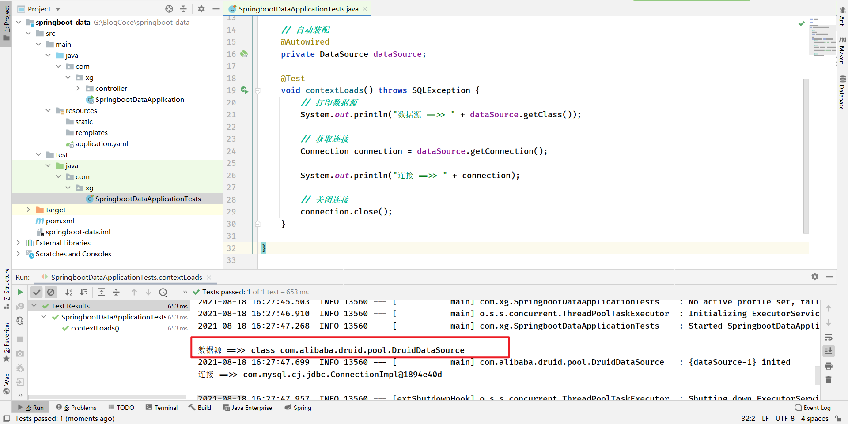Expand the target folder

click(x=28, y=210)
